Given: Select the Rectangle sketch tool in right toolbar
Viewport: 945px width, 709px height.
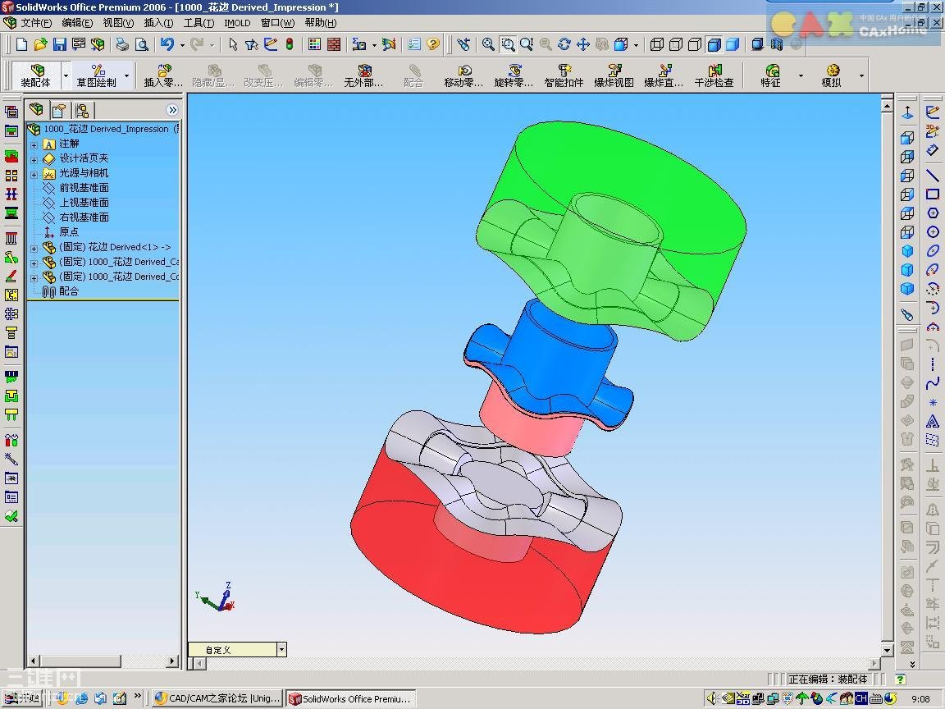Looking at the screenshot, I should coord(933,194).
